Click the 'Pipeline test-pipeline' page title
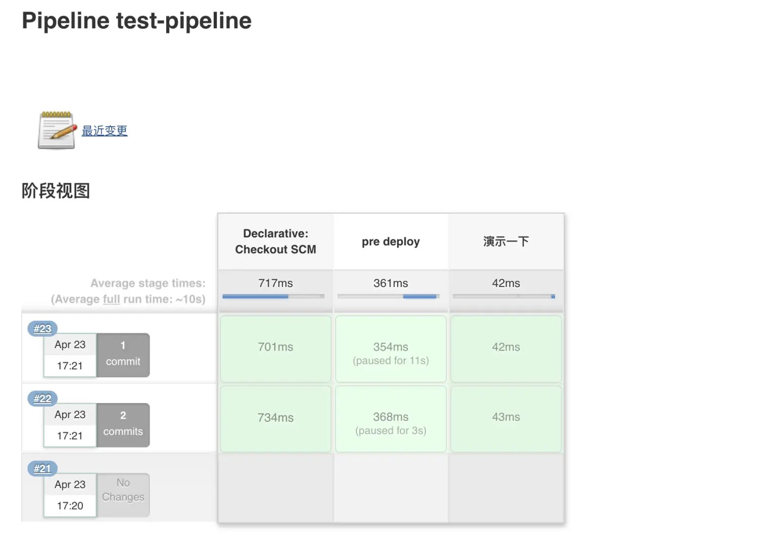Image resolution: width=758 pixels, height=543 pixels. pyautogui.click(x=136, y=20)
